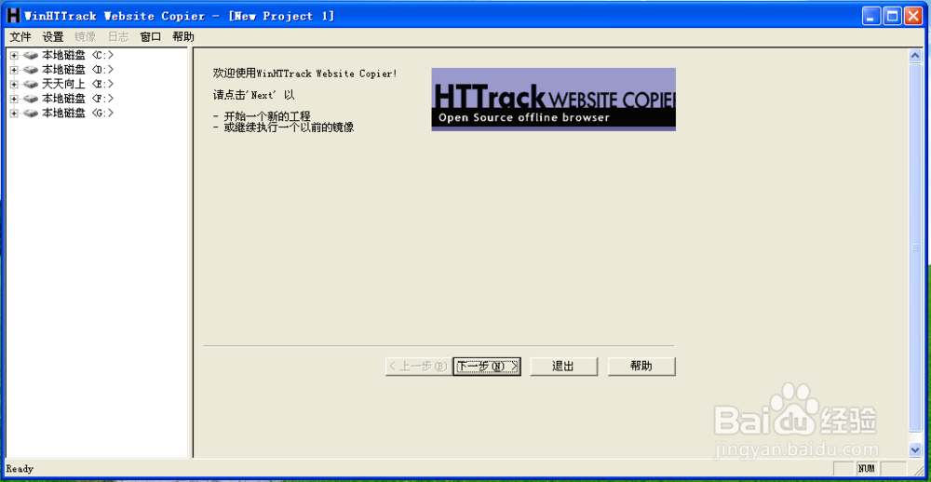Click the 退出 button
The height and width of the screenshot is (482, 931).
click(563, 367)
